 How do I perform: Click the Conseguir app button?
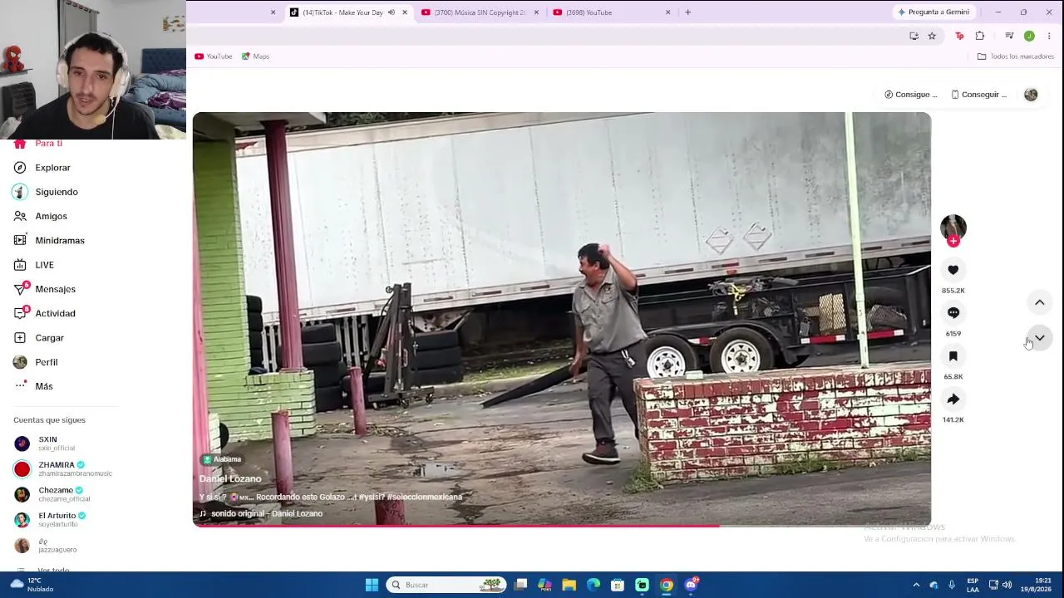click(x=979, y=95)
